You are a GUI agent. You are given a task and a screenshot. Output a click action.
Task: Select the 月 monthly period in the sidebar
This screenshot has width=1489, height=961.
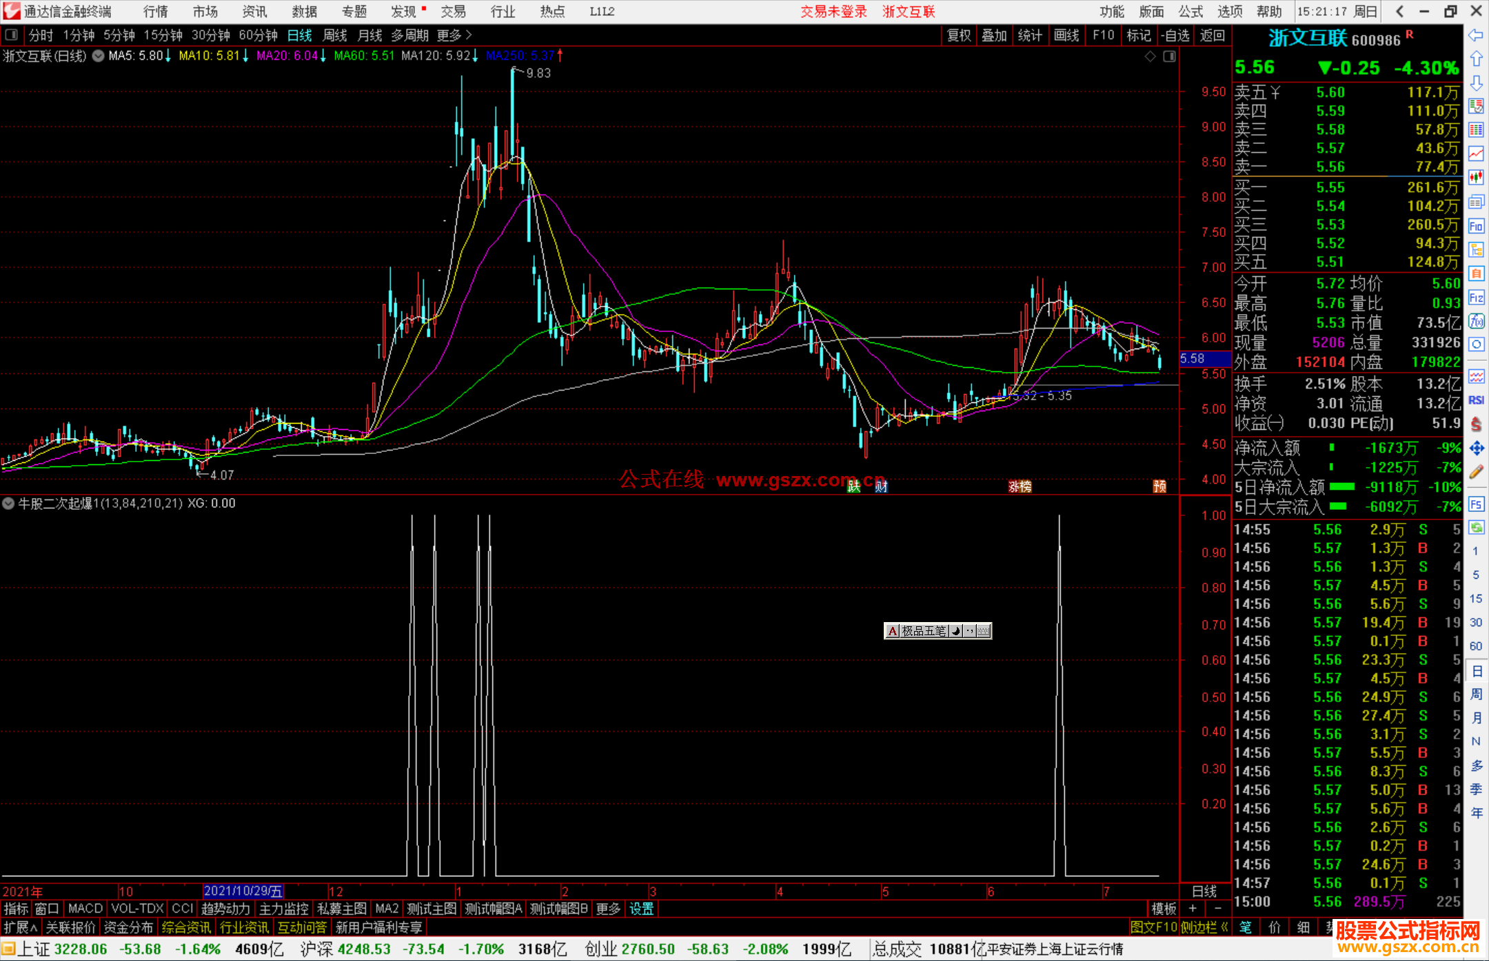coord(1476,718)
